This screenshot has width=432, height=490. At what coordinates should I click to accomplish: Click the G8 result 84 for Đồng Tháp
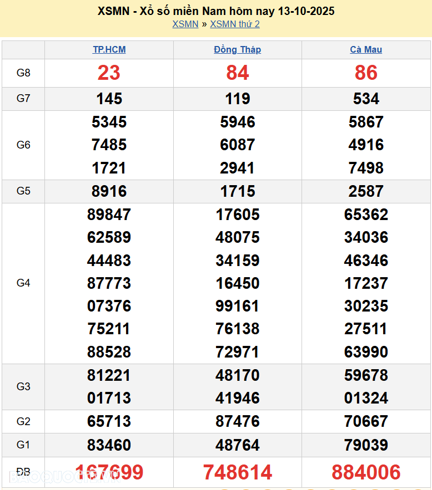(237, 73)
